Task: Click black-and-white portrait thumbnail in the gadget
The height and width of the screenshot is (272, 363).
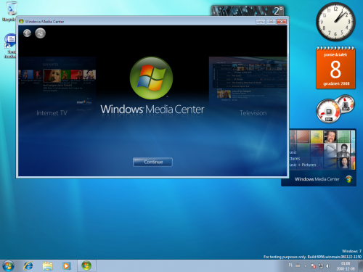Action: click(x=343, y=150)
